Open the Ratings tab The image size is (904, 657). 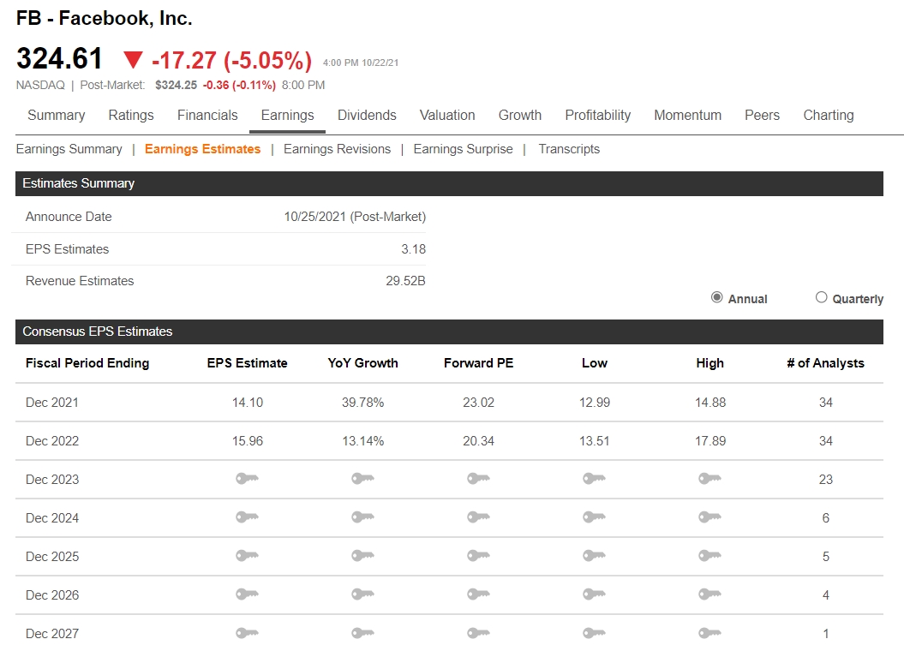pyautogui.click(x=131, y=116)
